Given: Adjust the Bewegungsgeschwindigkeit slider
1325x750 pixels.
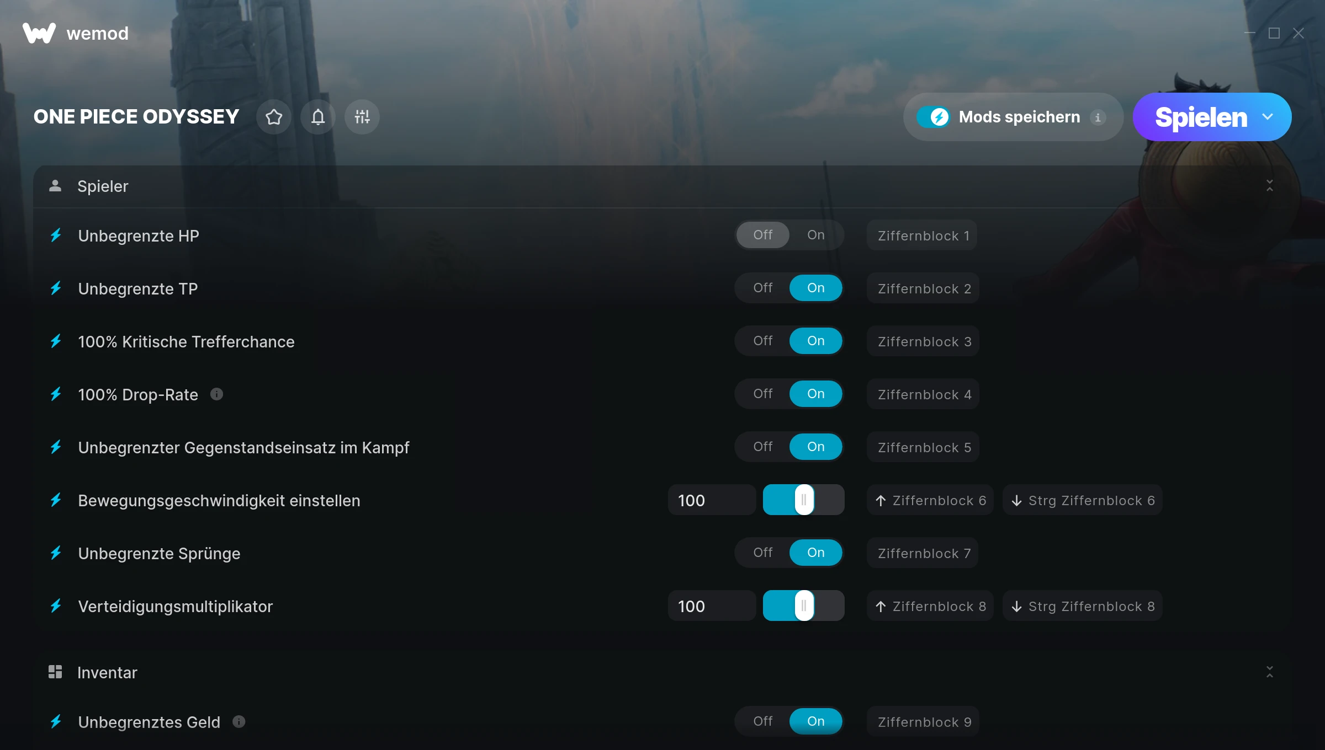Looking at the screenshot, I should coord(804,500).
